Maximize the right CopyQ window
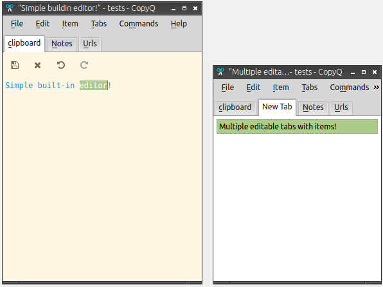 click(364, 72)
